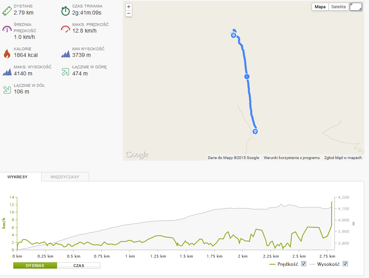The height and width of the screenshot is (278, 369).
Task: Select the DYSTANS chart axis button
Action: tap(35, 265)
